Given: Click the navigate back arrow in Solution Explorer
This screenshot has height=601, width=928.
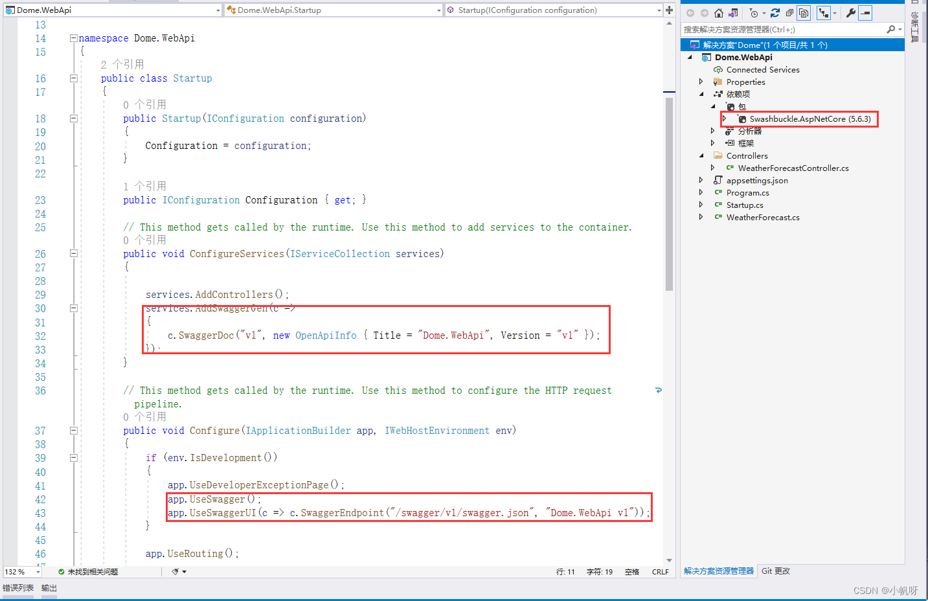Looking at the screenshot, I should pos(690,12).
